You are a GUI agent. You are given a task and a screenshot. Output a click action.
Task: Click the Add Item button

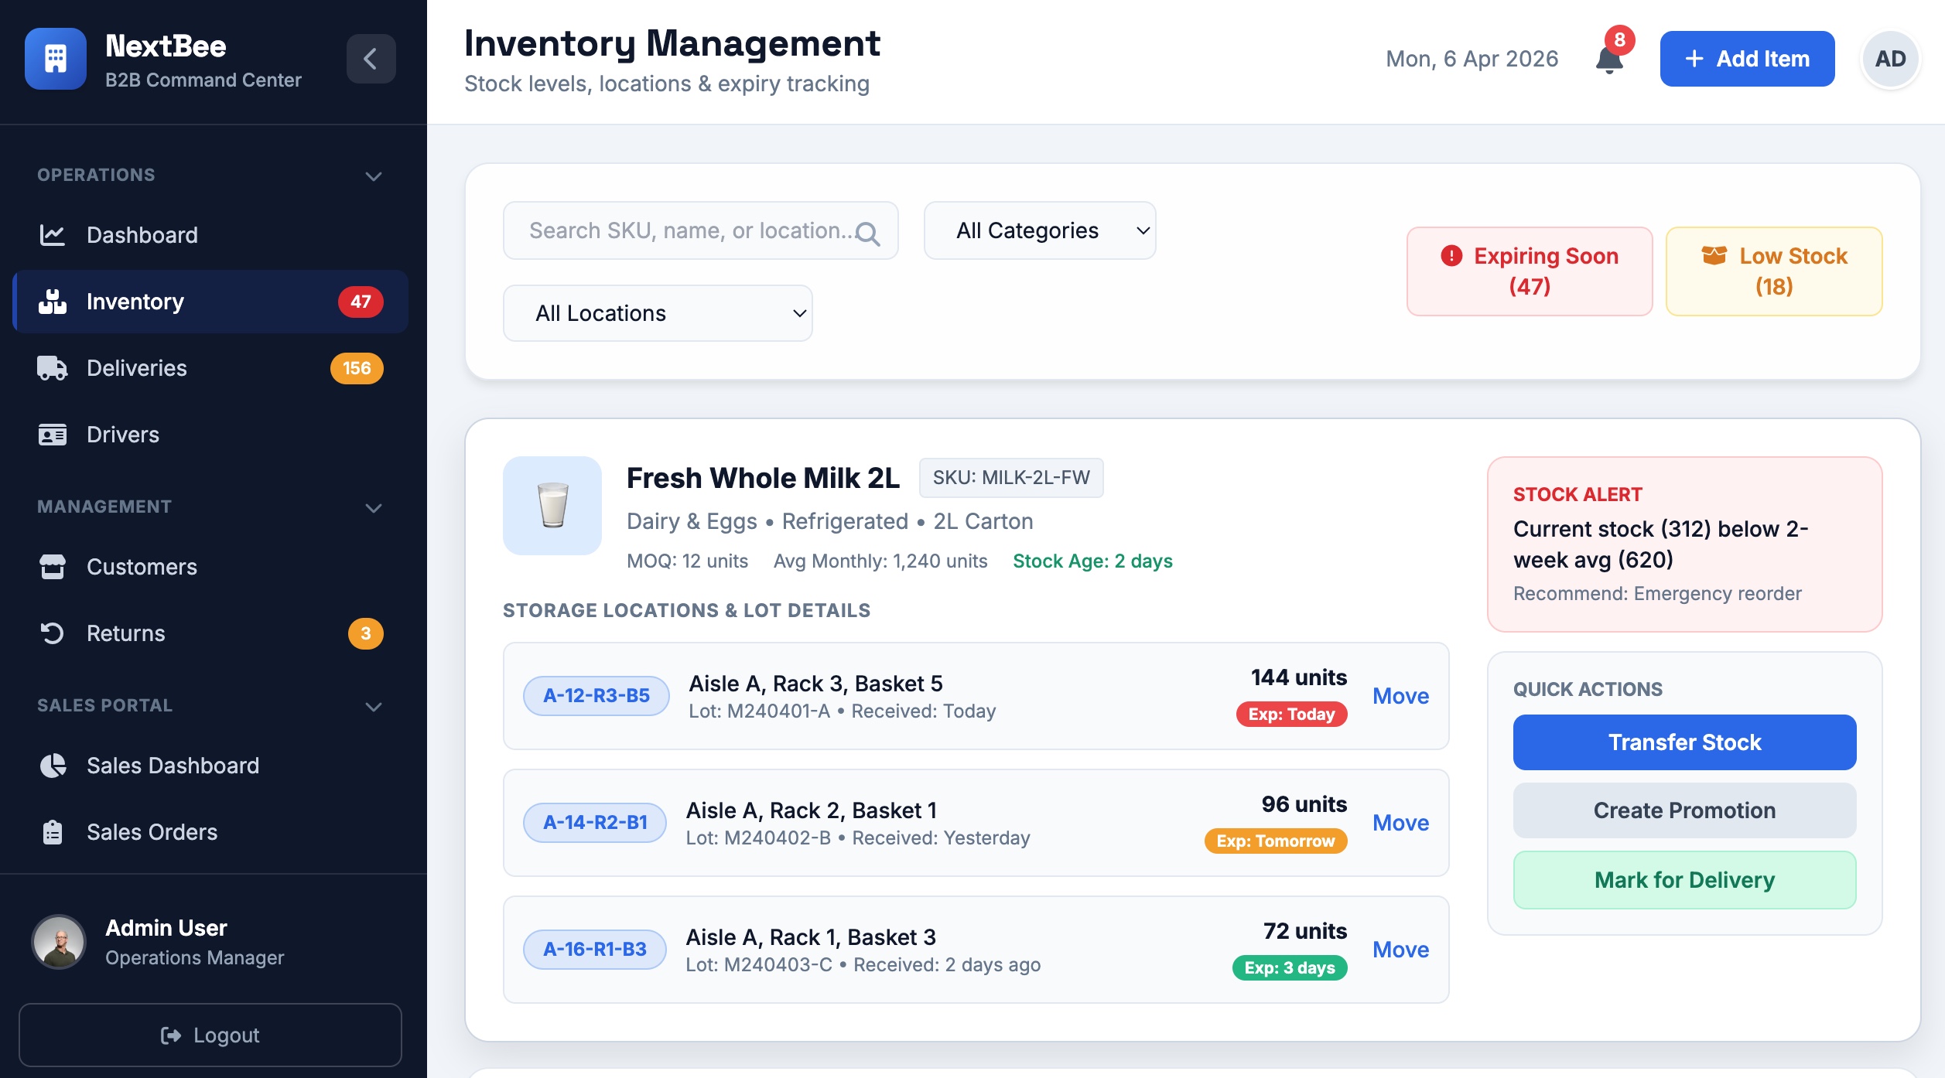[1747, 59]
